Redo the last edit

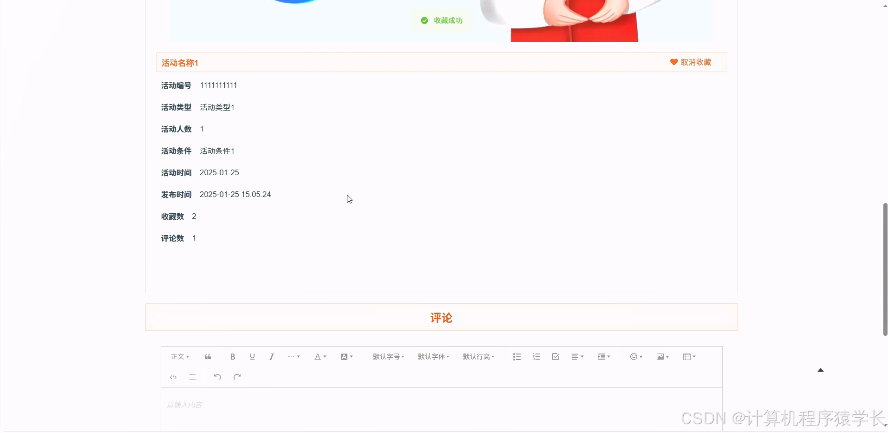[237, 377]
